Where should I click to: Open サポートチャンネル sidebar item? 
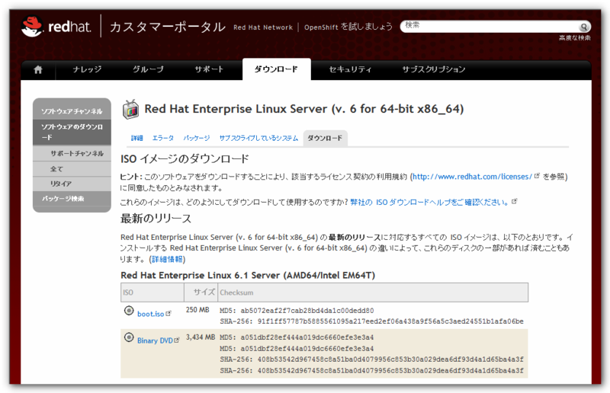coord(77,153)
